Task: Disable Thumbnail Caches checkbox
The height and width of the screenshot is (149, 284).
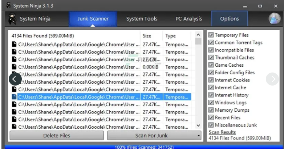Action: [x=211, y=58]
